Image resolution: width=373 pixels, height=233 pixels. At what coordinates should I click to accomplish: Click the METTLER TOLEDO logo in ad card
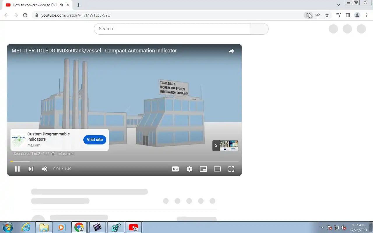coord(19,140)
